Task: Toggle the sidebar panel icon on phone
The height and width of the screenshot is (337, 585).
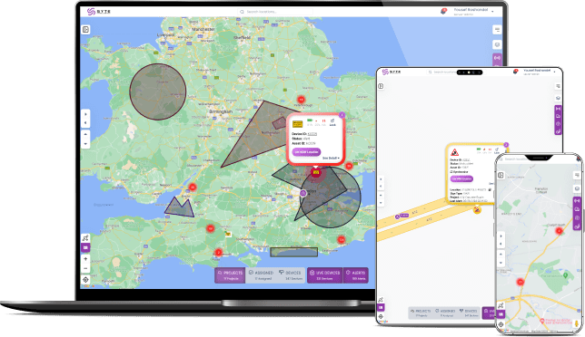Action: pyautogui.click(x=501, y=175)
